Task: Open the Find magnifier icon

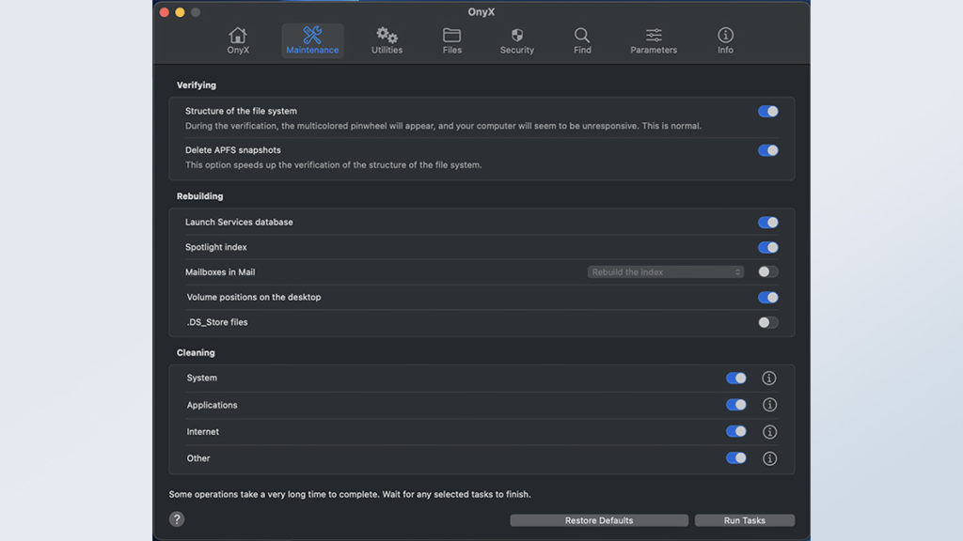Action: point(582,36)
